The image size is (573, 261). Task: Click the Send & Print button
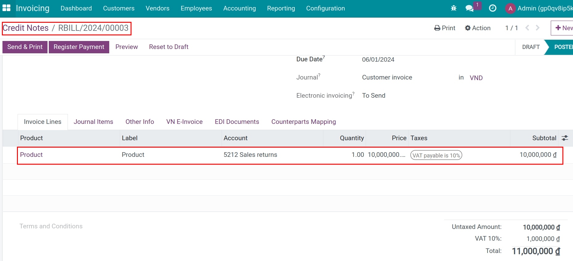pos(25,47)
